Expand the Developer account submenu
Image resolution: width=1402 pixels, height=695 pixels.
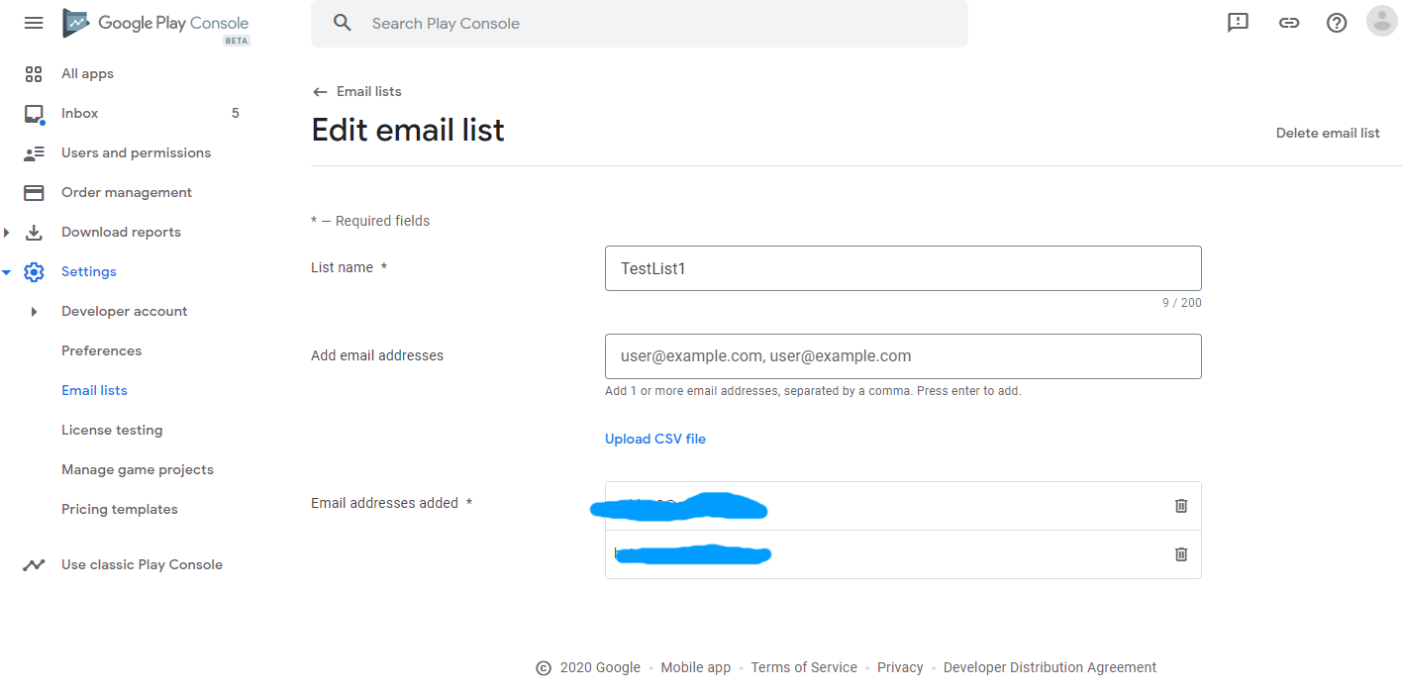[34, 312]
